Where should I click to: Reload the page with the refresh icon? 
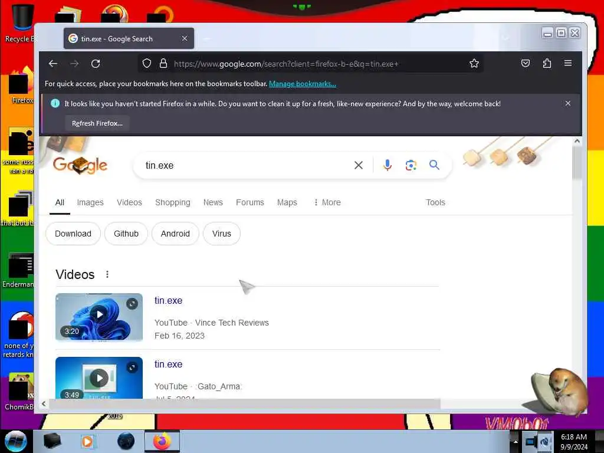coord(96,64)
